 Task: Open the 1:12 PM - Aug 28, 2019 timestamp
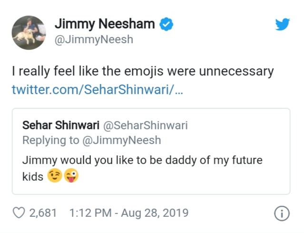[128, 213]
